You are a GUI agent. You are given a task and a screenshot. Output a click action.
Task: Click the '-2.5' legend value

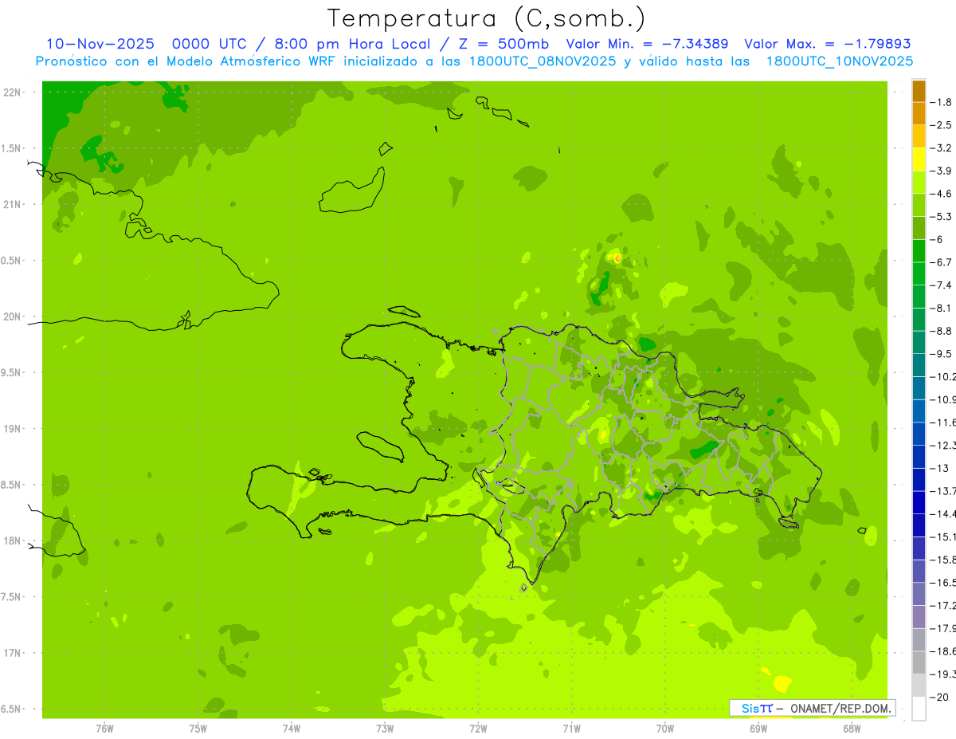pyautogui.click(x=941, y=125)
